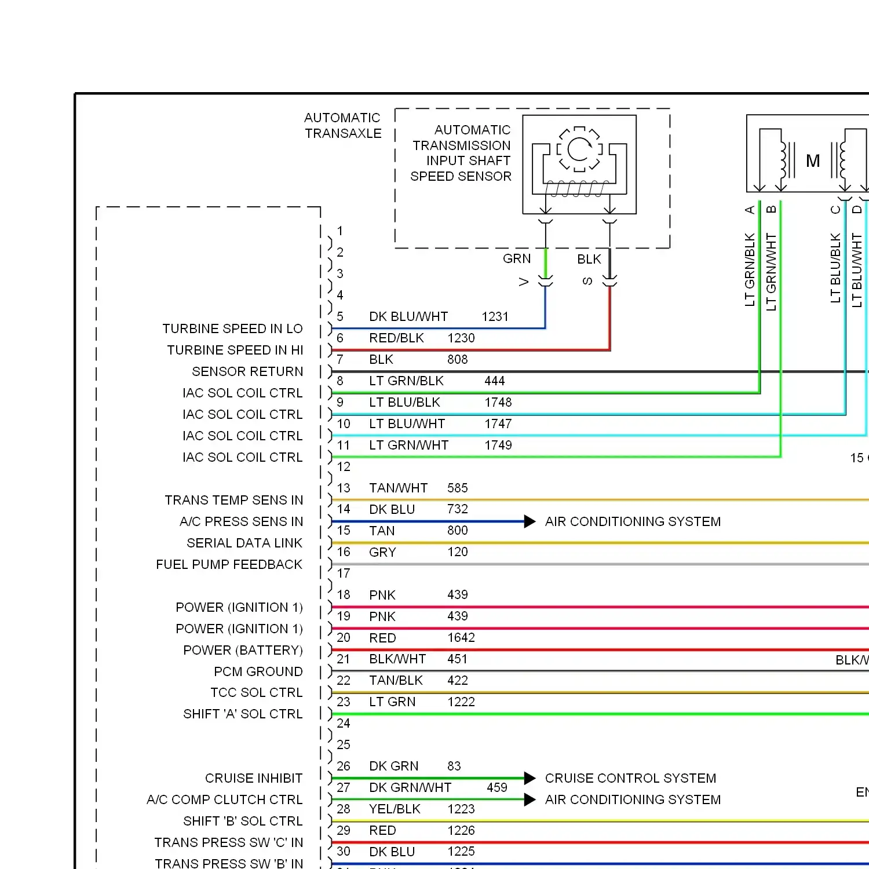
Task: Click the "SENSOR RETURN" label
Action: point(247,371)
